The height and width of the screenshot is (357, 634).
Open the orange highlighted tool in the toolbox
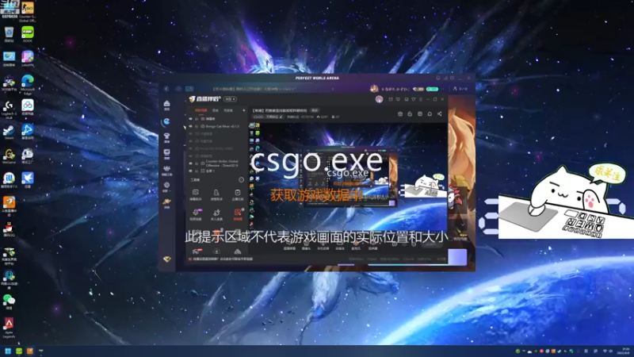pos(238,214)
